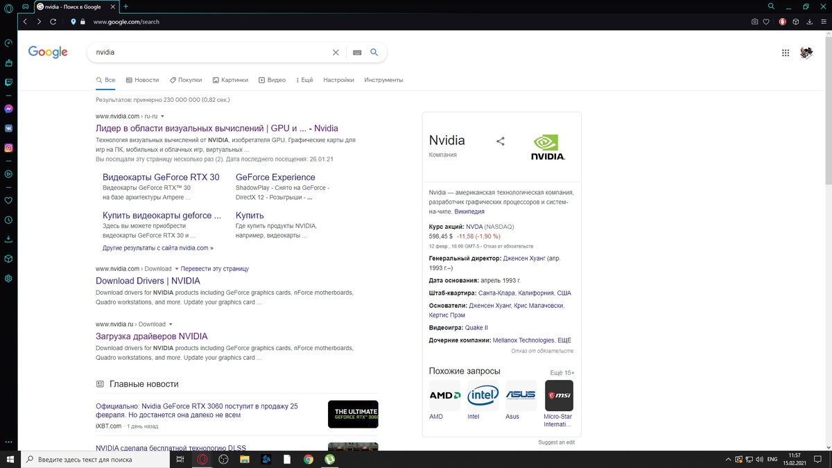Screen dimensions: 832x468
Task: Expand dropdown arrow after www.nvidia.com Download
Action: tap(176, 269)
